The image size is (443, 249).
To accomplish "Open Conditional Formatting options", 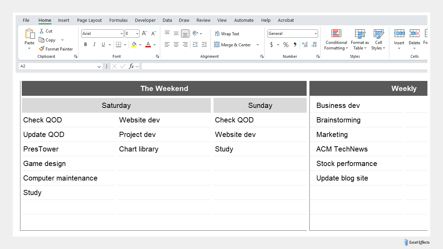I will pyautogui.click(x=336, y=39).
